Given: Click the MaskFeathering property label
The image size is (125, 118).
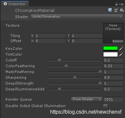Looking at the screenshot, I should (20, 72).
